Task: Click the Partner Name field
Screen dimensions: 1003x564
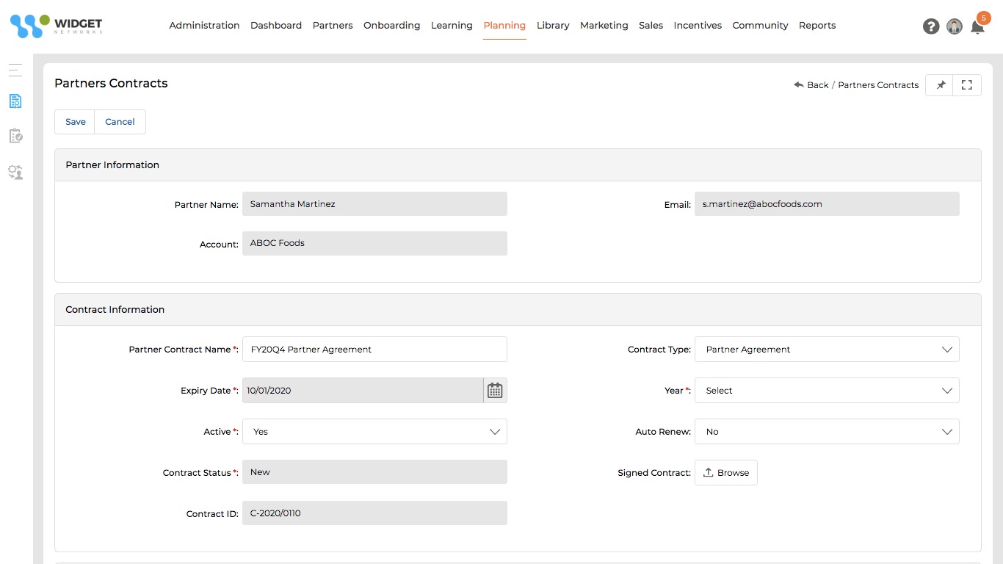Action: 374,204
